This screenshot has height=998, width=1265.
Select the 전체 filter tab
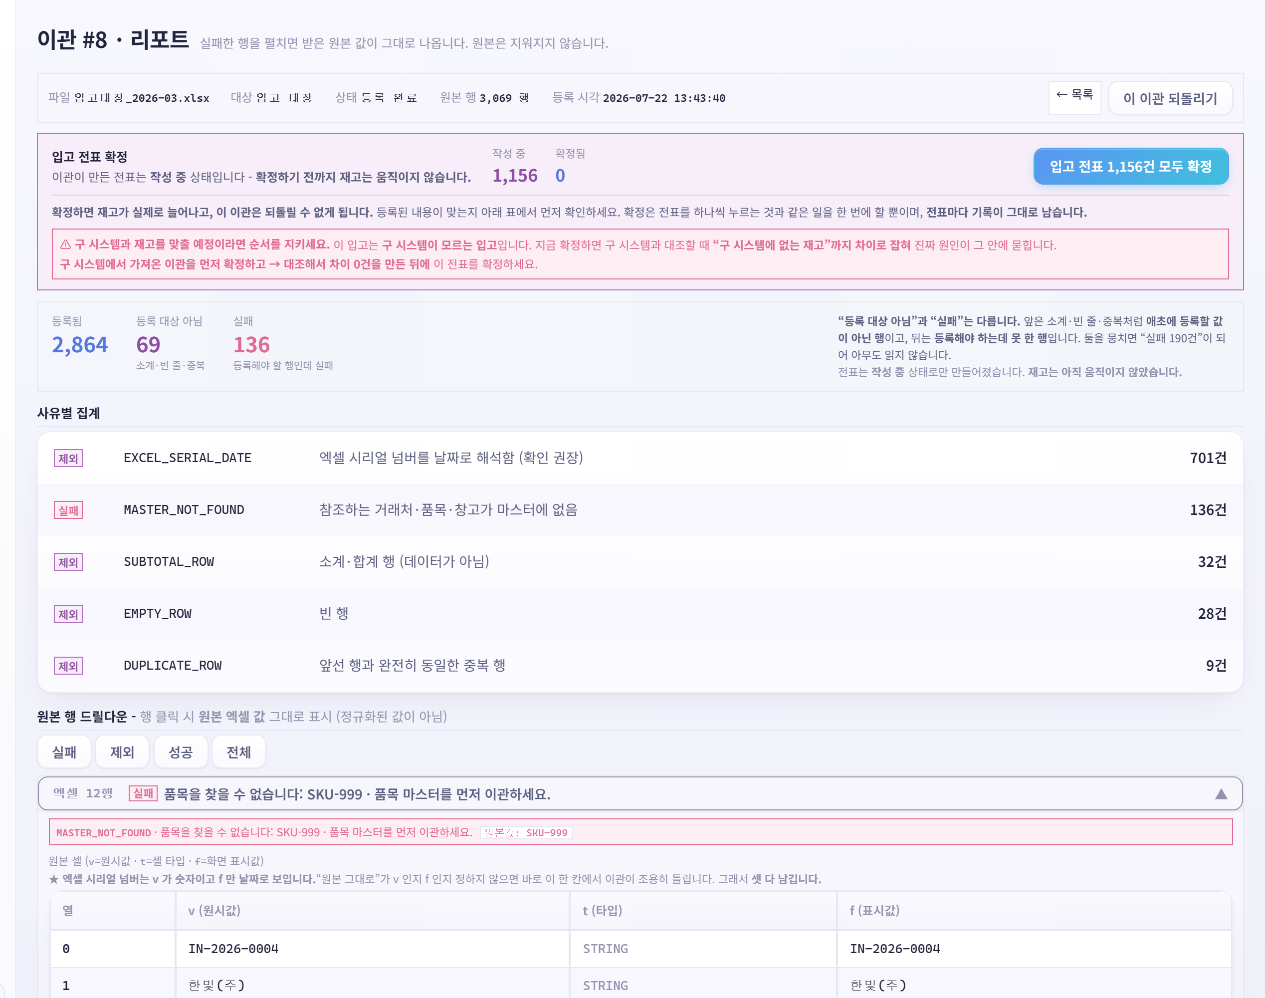[238, 751]
